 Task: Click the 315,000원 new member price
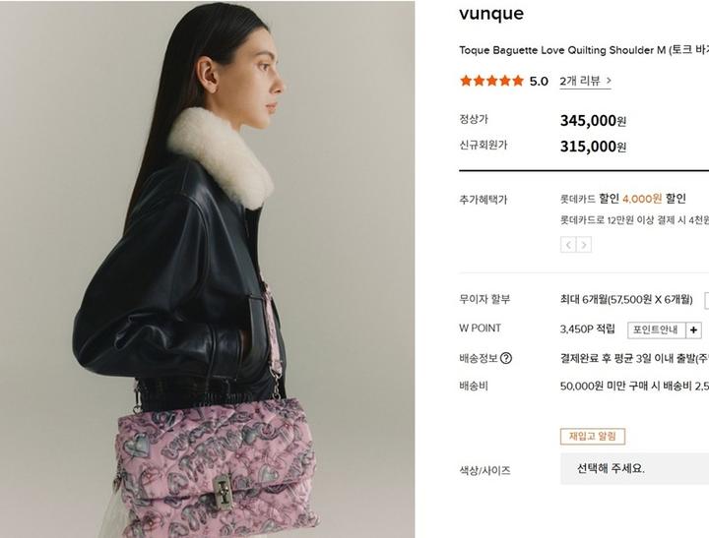click(x=593, y=147)
